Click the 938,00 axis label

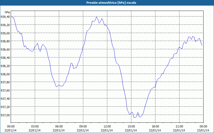coord(5,74)
